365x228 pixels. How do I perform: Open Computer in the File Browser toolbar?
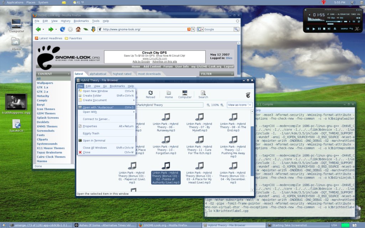click(185, 94)
